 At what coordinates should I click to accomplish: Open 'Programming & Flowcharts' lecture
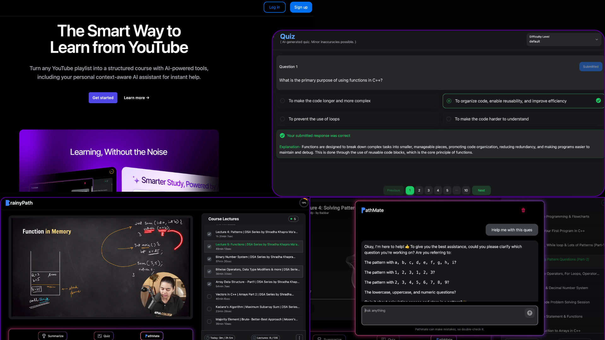[x=568, y=217]
